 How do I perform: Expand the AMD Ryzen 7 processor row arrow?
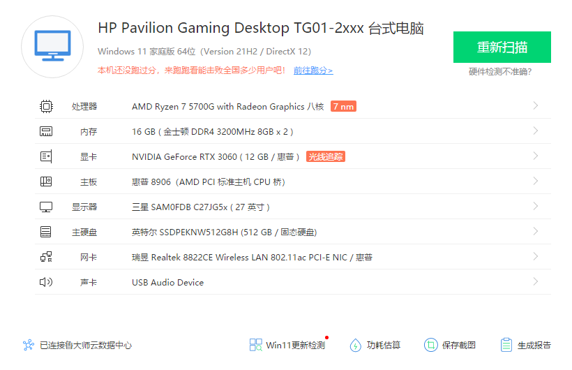point(535,106)
